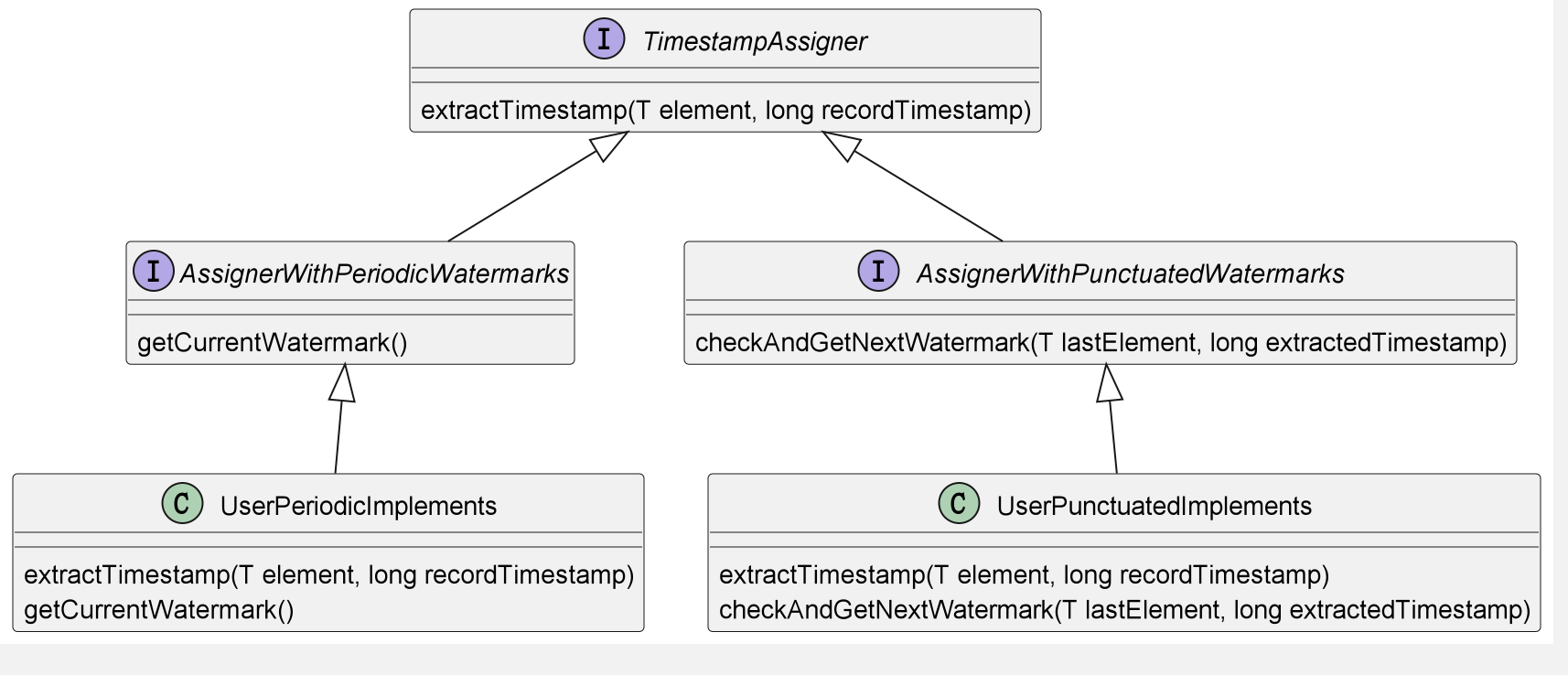
Task: Click the AssignerWithPeriodicWatermarks interface 'I' icon
Action: (154, 272)
